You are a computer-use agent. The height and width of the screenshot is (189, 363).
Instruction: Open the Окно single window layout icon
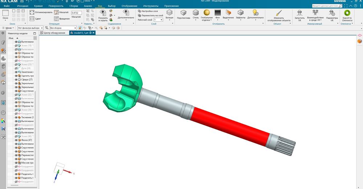(5, 13)
